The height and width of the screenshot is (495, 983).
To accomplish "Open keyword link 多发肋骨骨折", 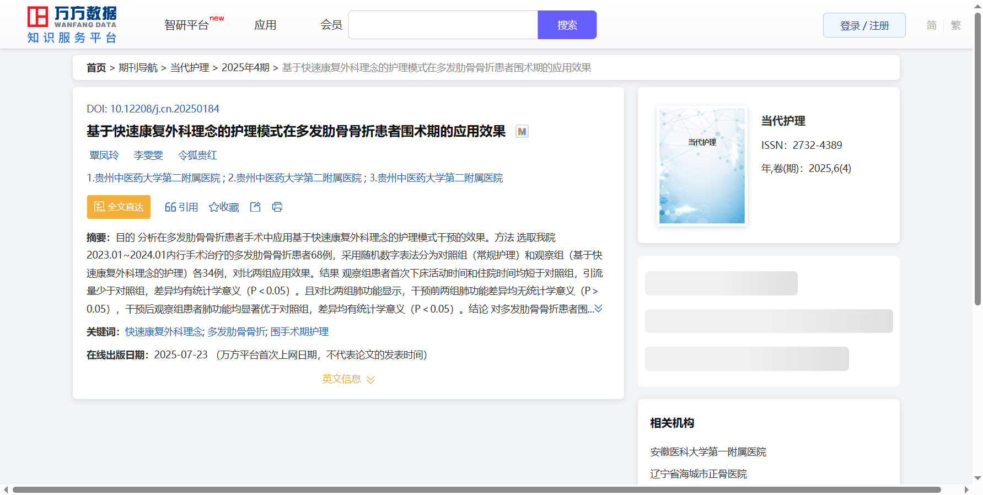I will pos(237,332).
